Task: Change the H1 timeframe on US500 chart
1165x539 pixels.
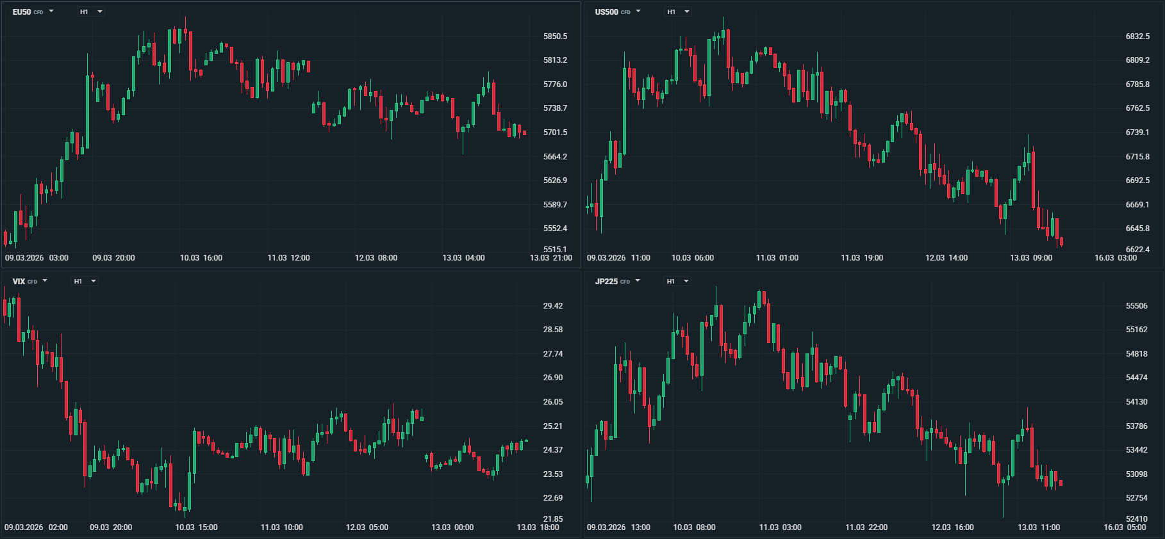Action: [677, 12]
